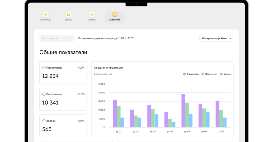
Task: Switch to the Аналитика tab label
Action: point(115,20)
